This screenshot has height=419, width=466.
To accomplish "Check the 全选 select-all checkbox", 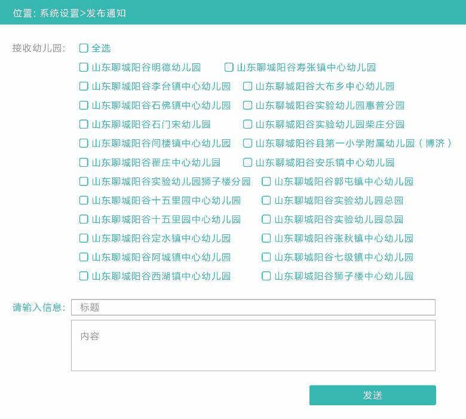I will click(x=84, y=48).
